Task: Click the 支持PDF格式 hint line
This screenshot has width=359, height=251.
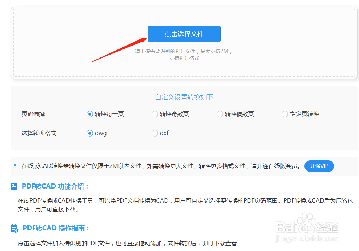Action: point(184,58)
